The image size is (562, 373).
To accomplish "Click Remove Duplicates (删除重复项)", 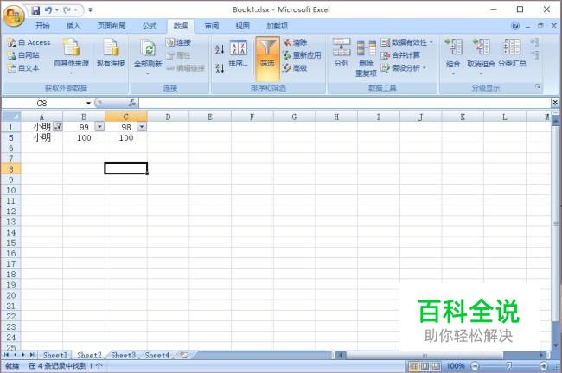I will pos(366,58).
